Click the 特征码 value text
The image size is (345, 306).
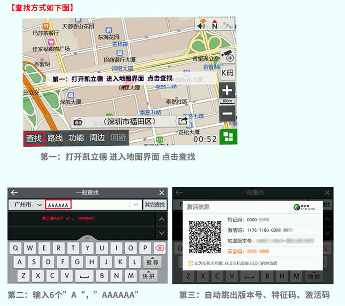click(258, 219)
